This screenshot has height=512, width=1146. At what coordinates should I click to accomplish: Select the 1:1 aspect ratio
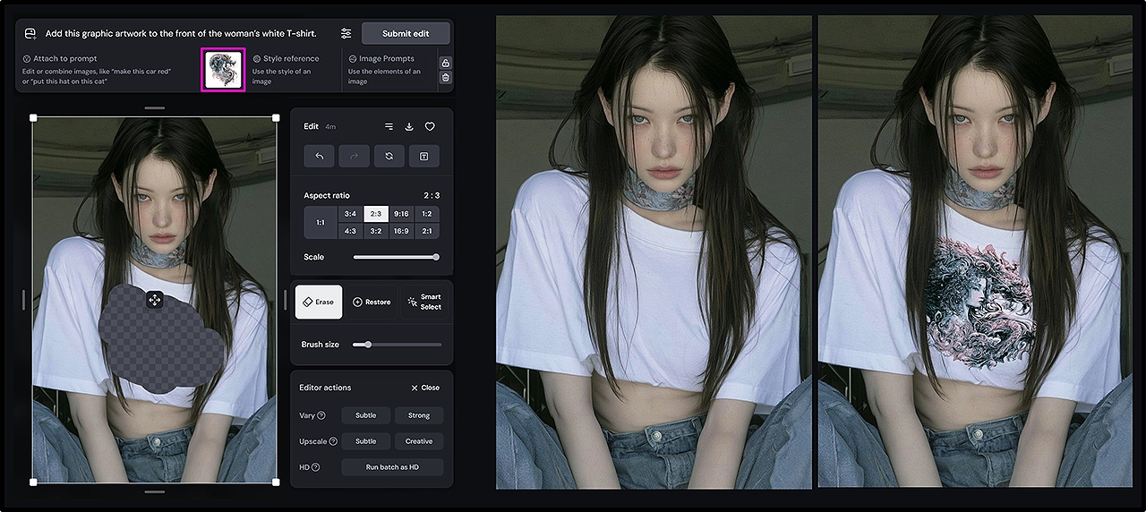(x=320, y=222)
